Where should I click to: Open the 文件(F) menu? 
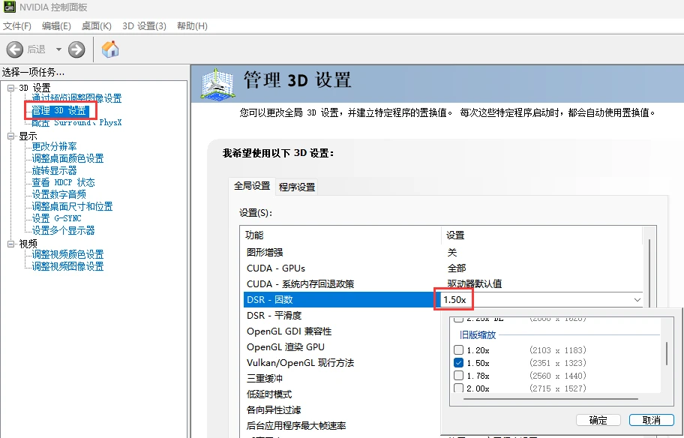[x=17, y=26]
